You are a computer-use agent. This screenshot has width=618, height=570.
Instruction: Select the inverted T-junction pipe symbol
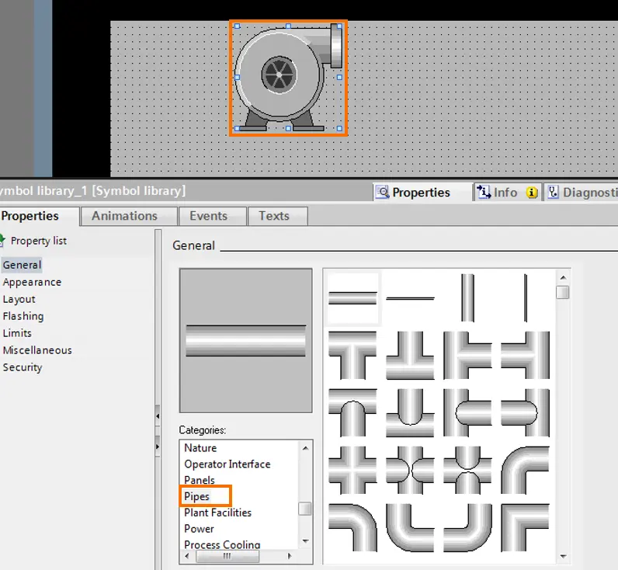410,355
